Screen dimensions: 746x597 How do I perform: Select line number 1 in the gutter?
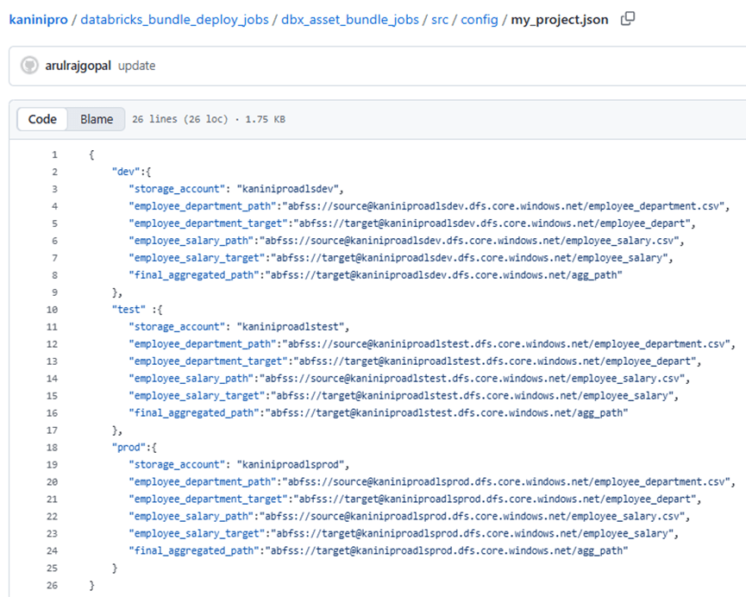(x=54, y=154)
